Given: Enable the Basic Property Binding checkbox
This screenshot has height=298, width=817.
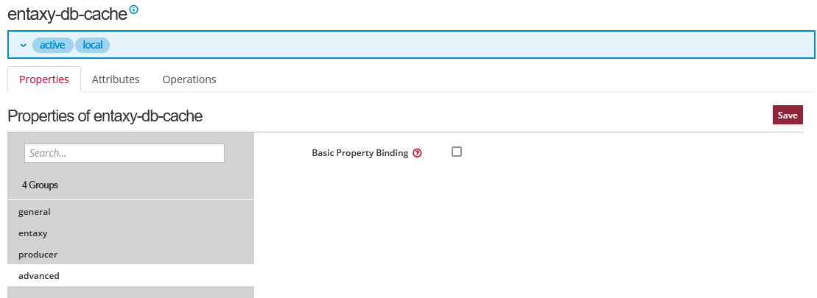Looking at the screenshot, I should click(x=457, y=152).
